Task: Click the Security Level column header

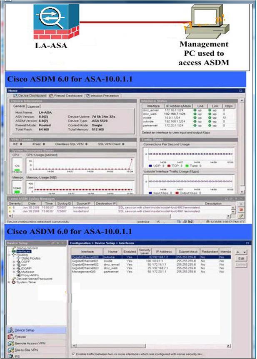Action: pos(144,251)
